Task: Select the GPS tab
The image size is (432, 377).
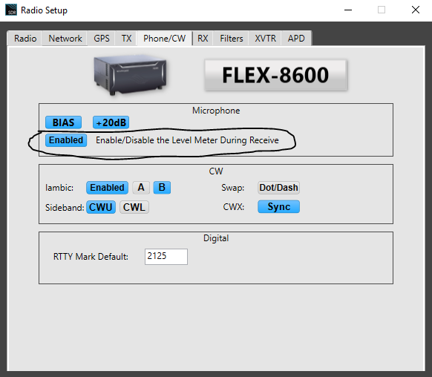Action: (x=102, y=39)
